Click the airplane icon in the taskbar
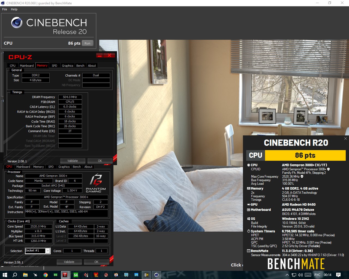Viewport: 349px width, 279px height. (x=35, y=275)
